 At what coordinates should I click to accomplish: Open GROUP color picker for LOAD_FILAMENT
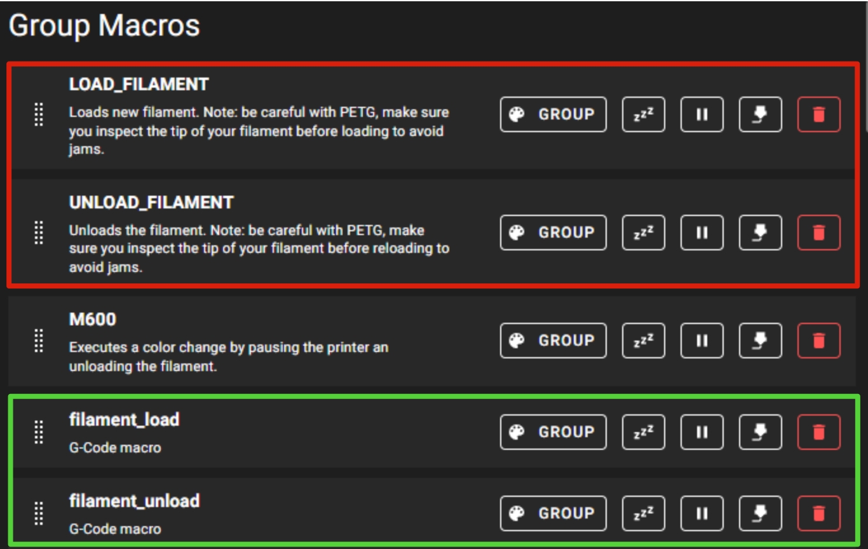click(x=553, y=114)
